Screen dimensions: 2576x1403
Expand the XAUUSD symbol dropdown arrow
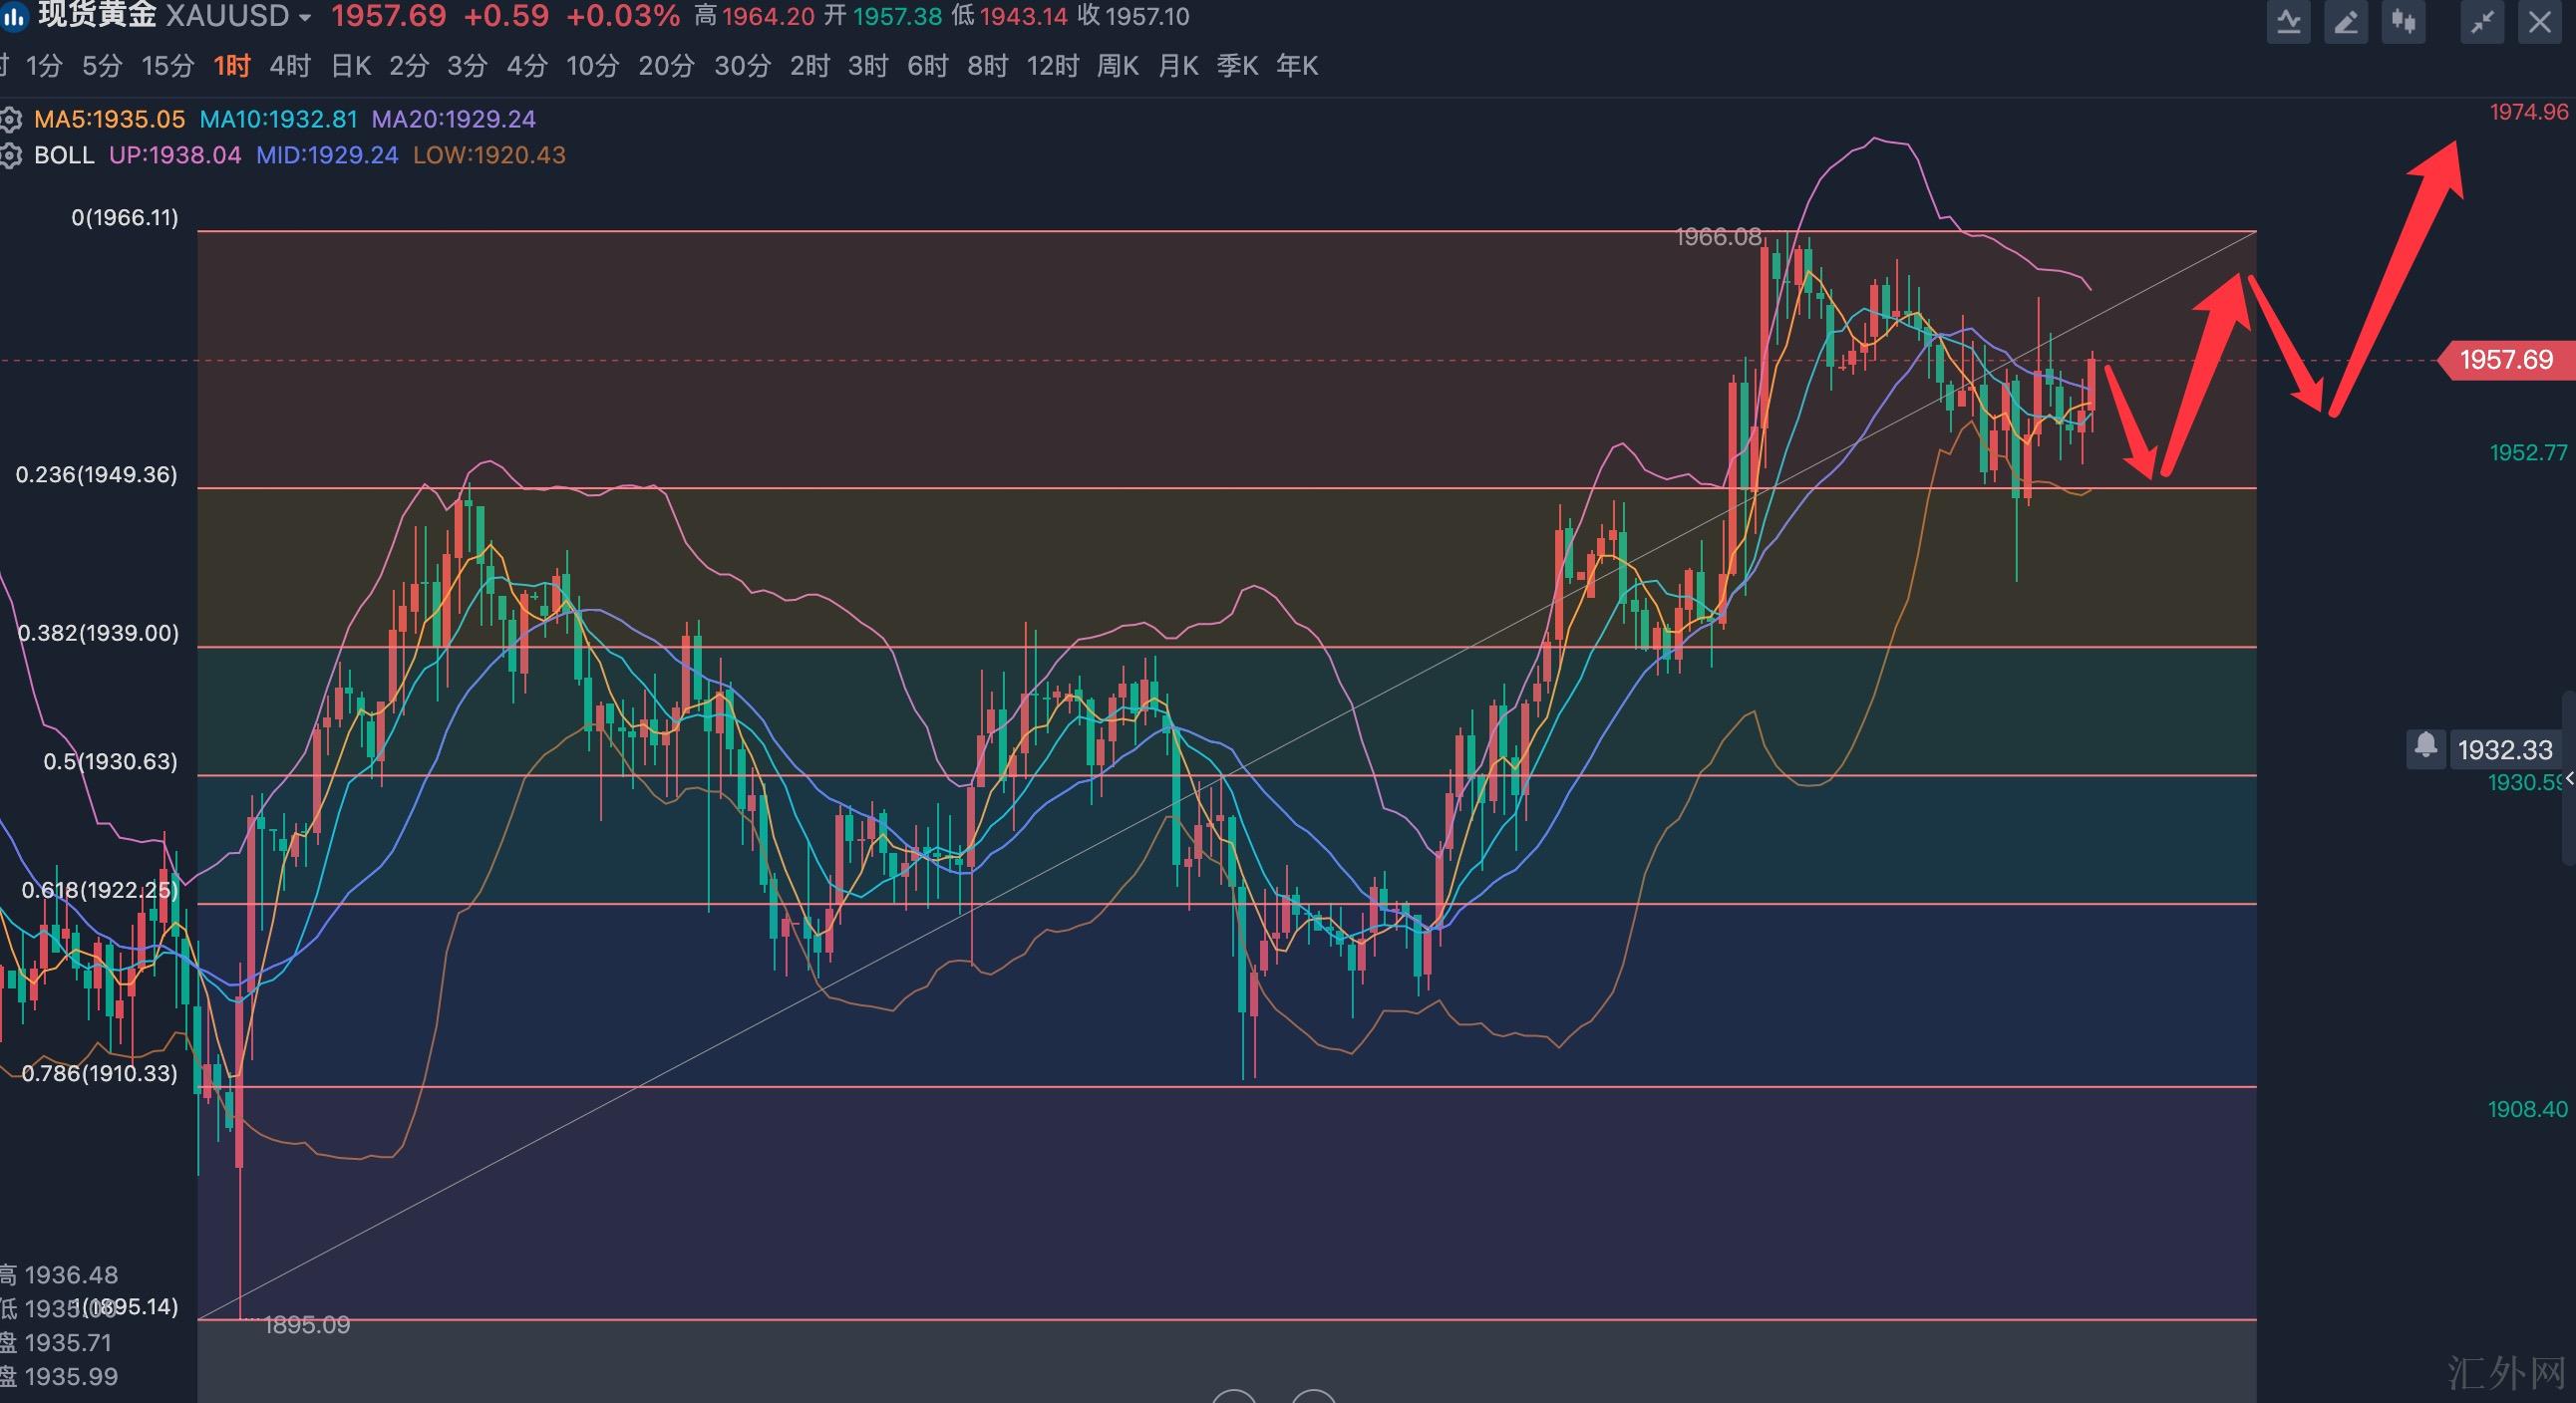(305, 18)
